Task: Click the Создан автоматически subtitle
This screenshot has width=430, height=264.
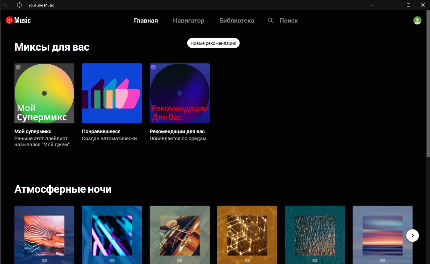Action: click(110, 139)
